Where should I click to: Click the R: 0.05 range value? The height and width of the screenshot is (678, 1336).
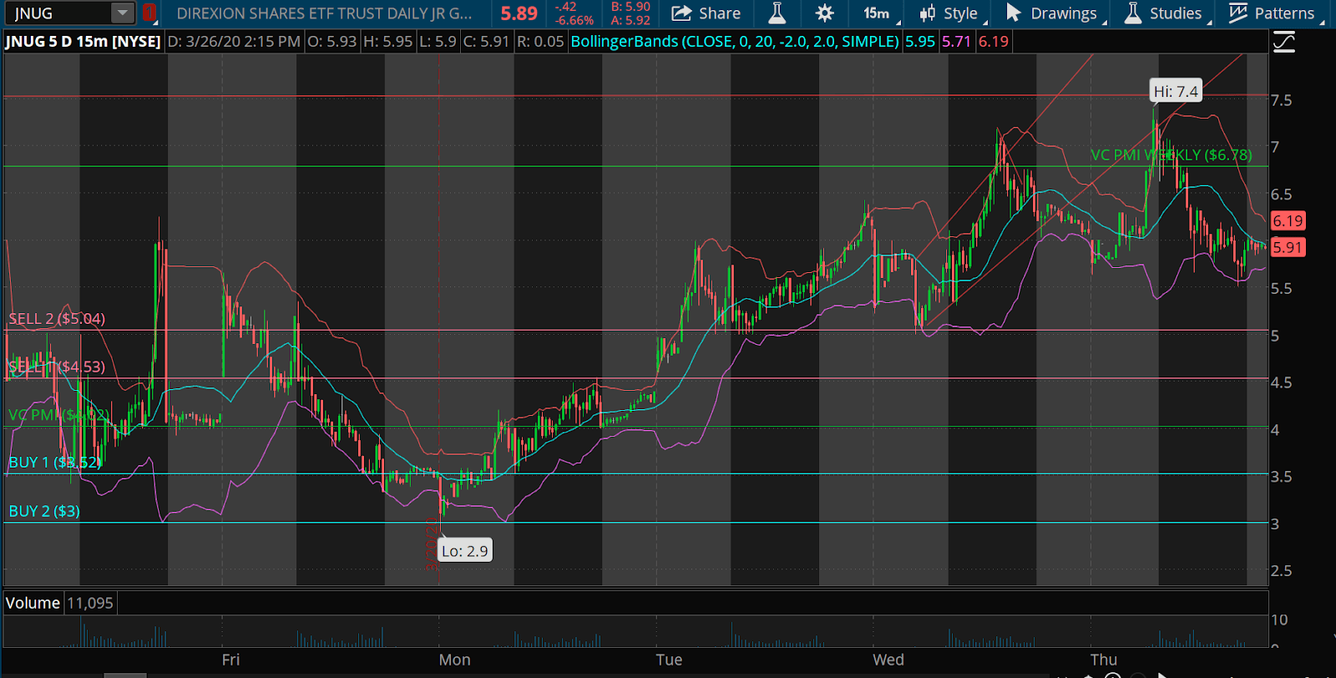(x=540, y=42)
